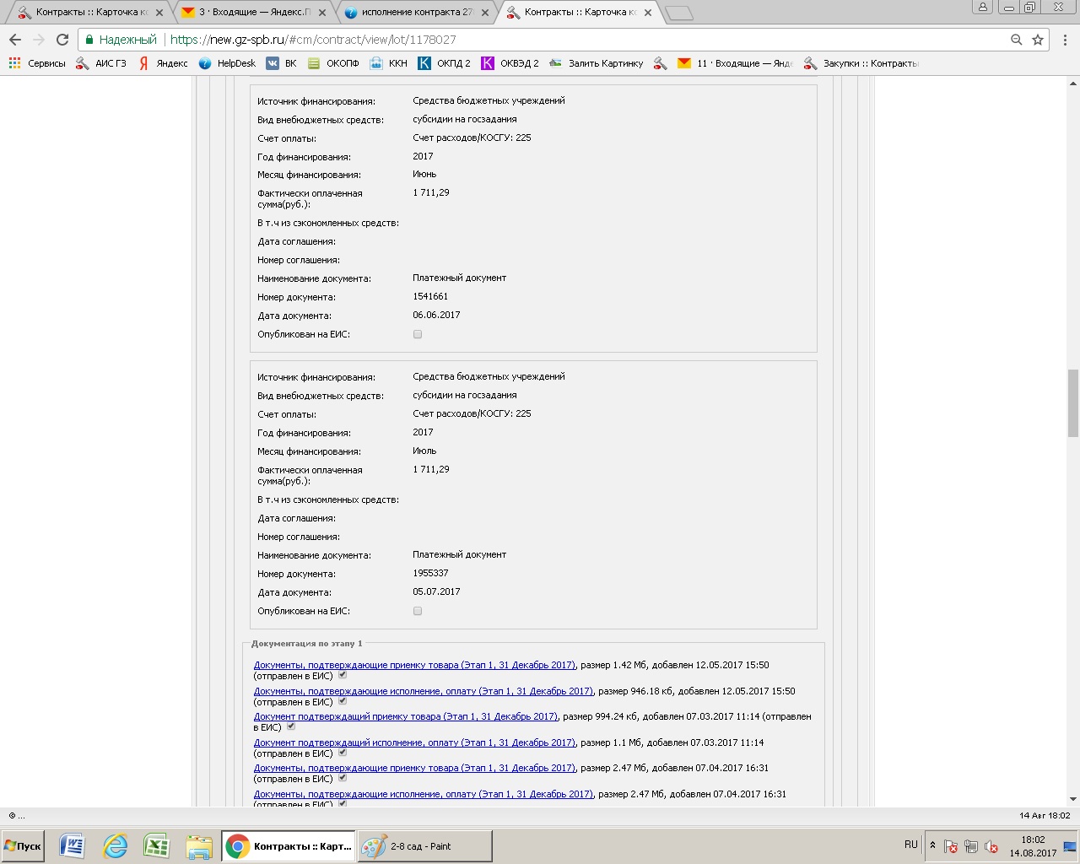This screenshot has width=1080, height=864.
Task: Open приемку товара document added 07.04.2017
Action: coord(414,768)
